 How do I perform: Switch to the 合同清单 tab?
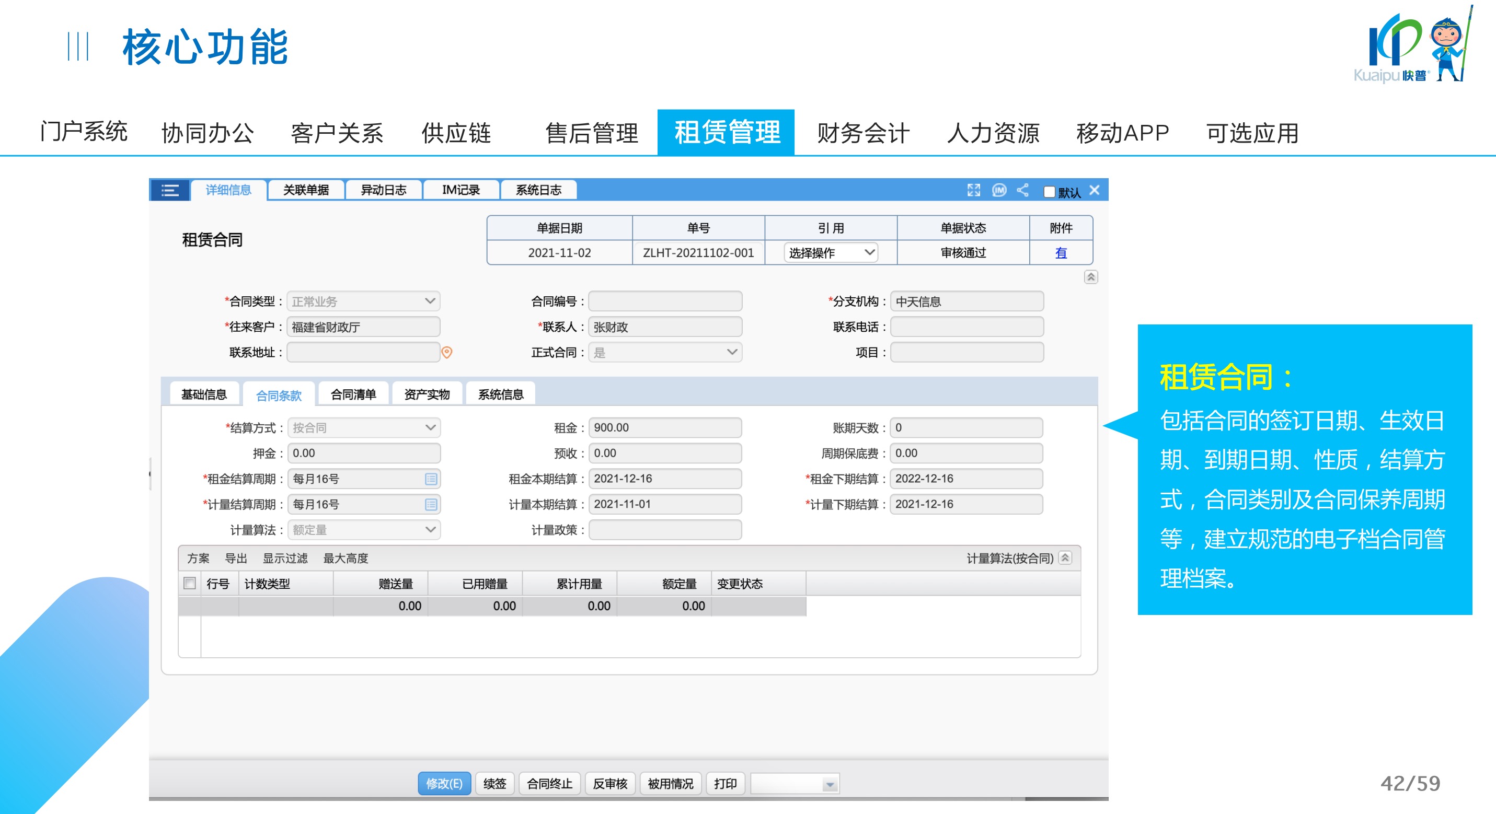pos(353,395)
